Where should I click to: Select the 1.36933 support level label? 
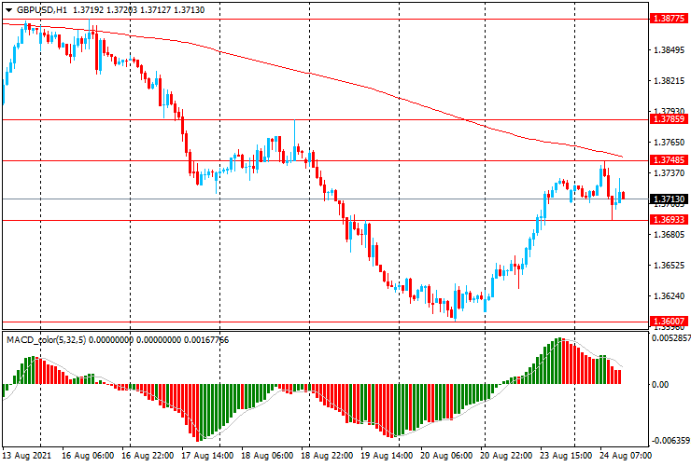point(669,220)
